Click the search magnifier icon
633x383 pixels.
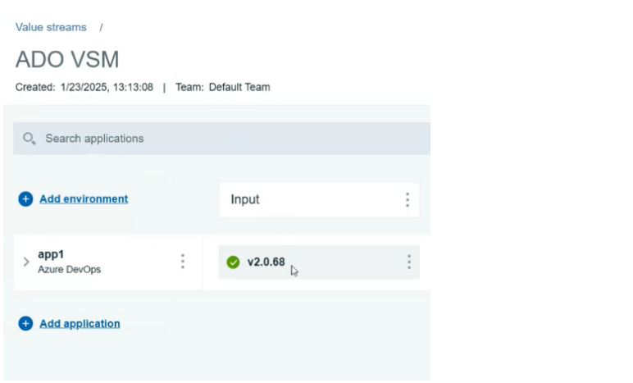click(x=30, y=139)
